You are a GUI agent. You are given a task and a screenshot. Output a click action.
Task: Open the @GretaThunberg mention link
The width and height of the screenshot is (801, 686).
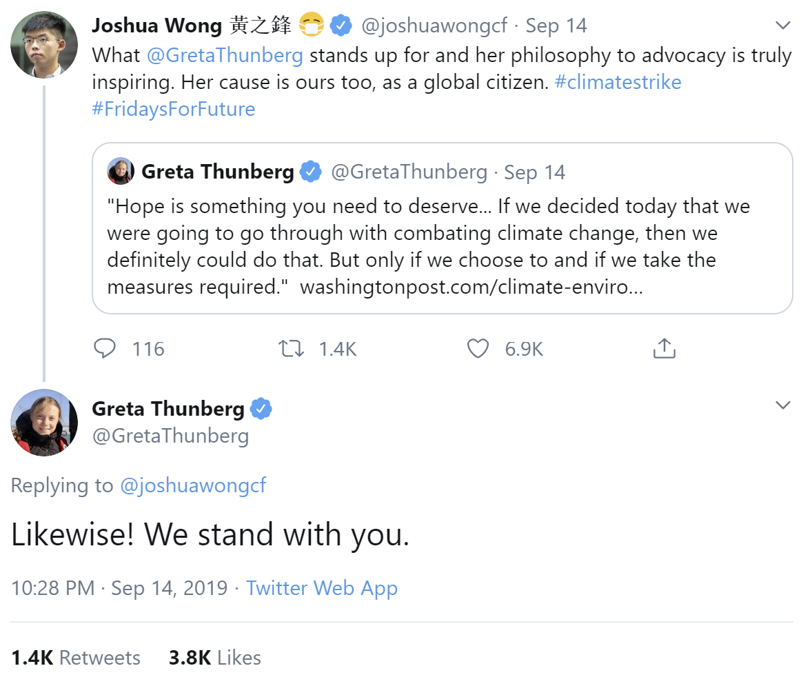tap(225, 55)
